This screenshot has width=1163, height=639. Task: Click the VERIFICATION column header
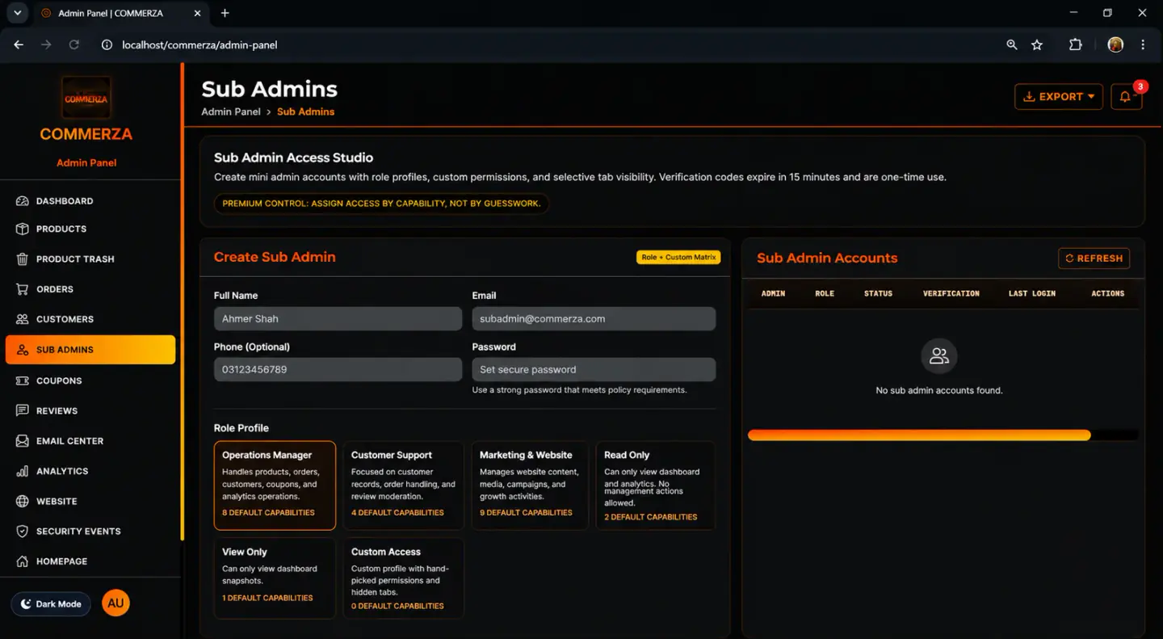(x=951, y=294)
